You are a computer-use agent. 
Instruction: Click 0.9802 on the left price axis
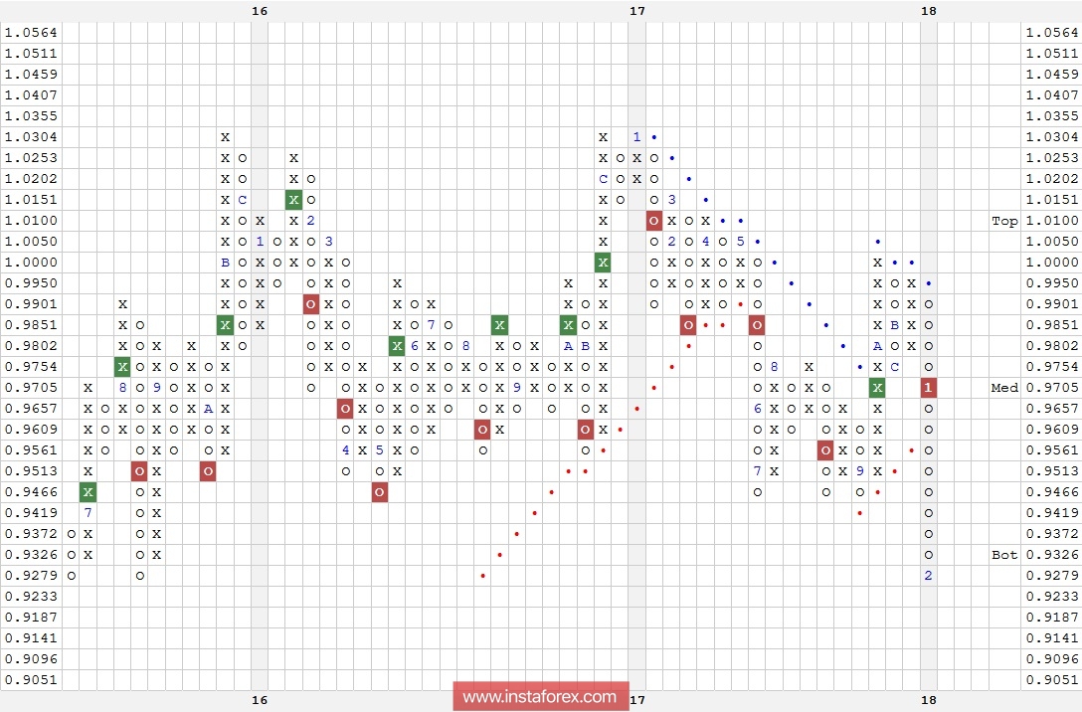click(31, 346)
